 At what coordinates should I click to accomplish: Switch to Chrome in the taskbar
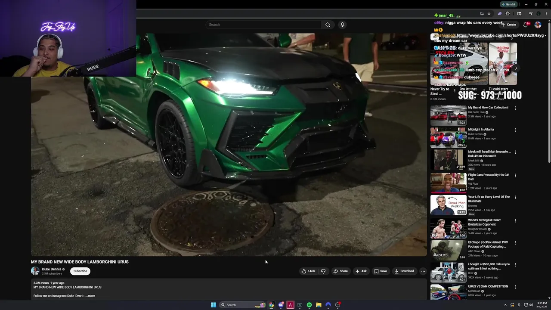[x=271, y=305]
